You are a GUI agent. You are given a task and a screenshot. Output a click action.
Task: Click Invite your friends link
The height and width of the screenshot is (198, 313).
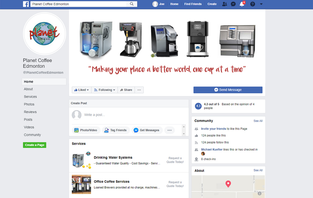(213, 129)
